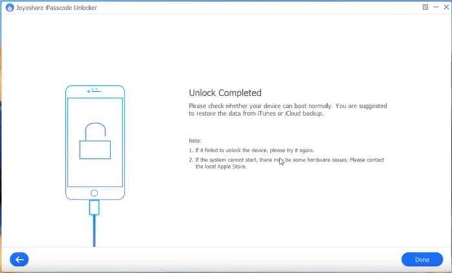Image resolution: width=452 pixels, height=273 pixels.
Task: Click the 'Unlock Completed' heading
Action: (x=225, y=93)
